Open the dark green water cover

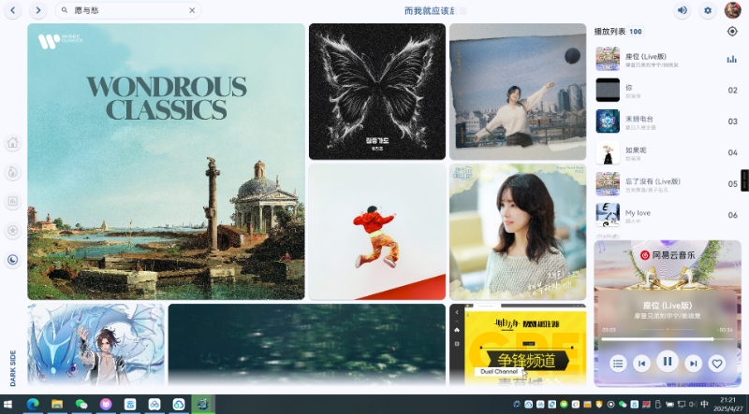click(307, 344)
